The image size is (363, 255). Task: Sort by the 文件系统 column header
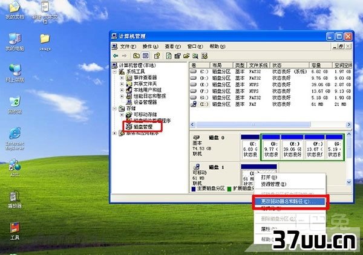258,65
